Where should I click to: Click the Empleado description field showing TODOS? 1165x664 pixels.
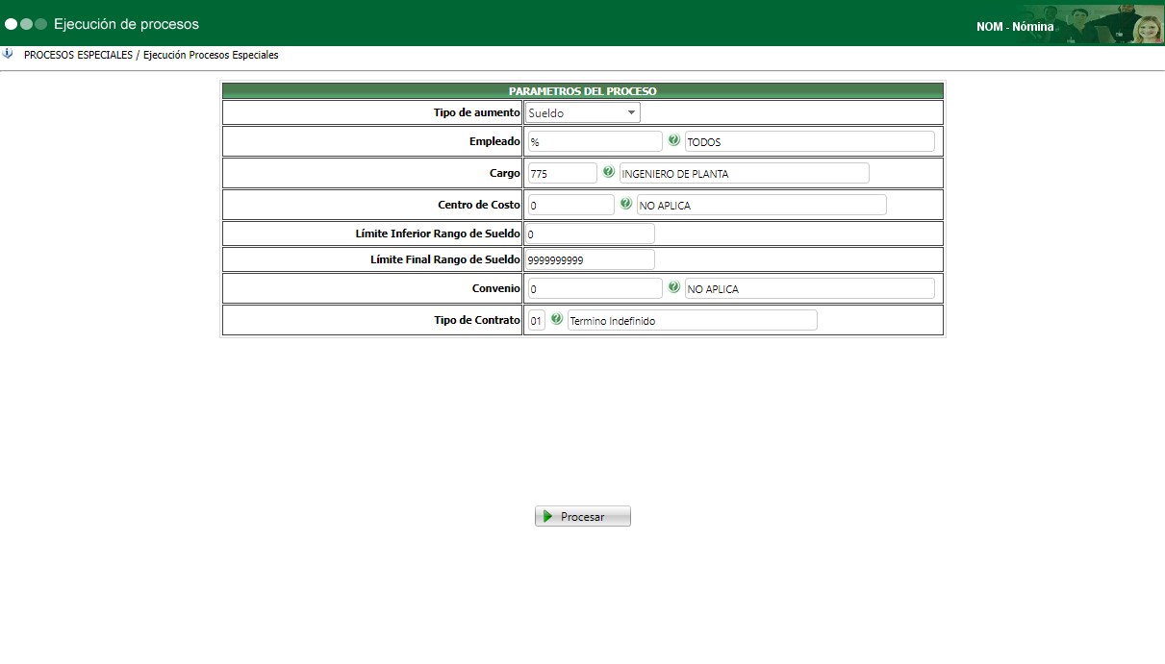810,141
